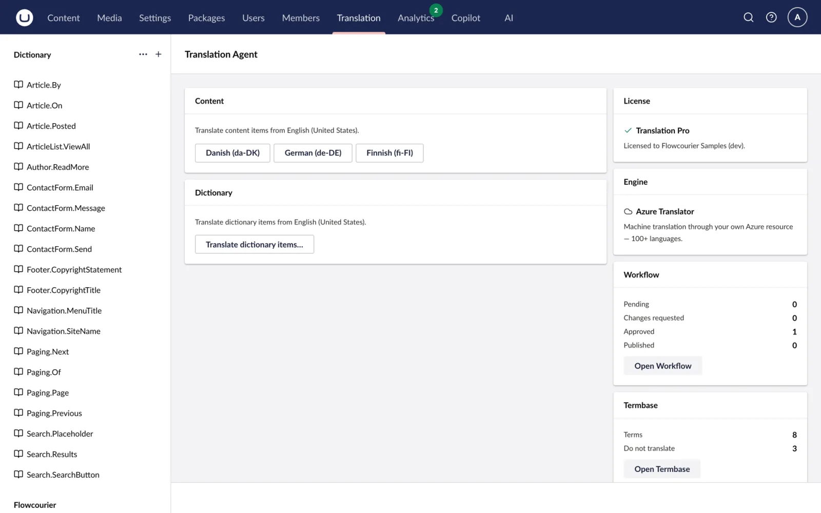Translate content to Danish (da-DK)
This screenshot has height=513, width=821.
coord(232,153)
